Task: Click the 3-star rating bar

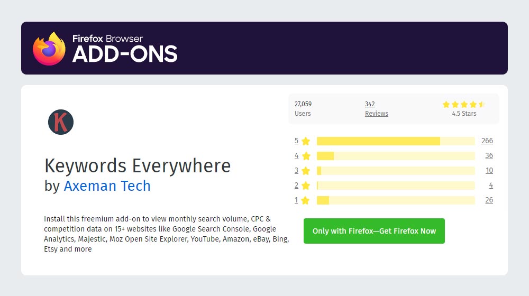Action: pos(396,171)
